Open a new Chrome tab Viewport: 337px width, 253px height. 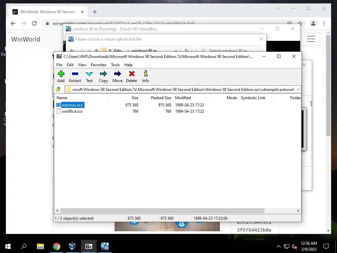click(94, 12)
